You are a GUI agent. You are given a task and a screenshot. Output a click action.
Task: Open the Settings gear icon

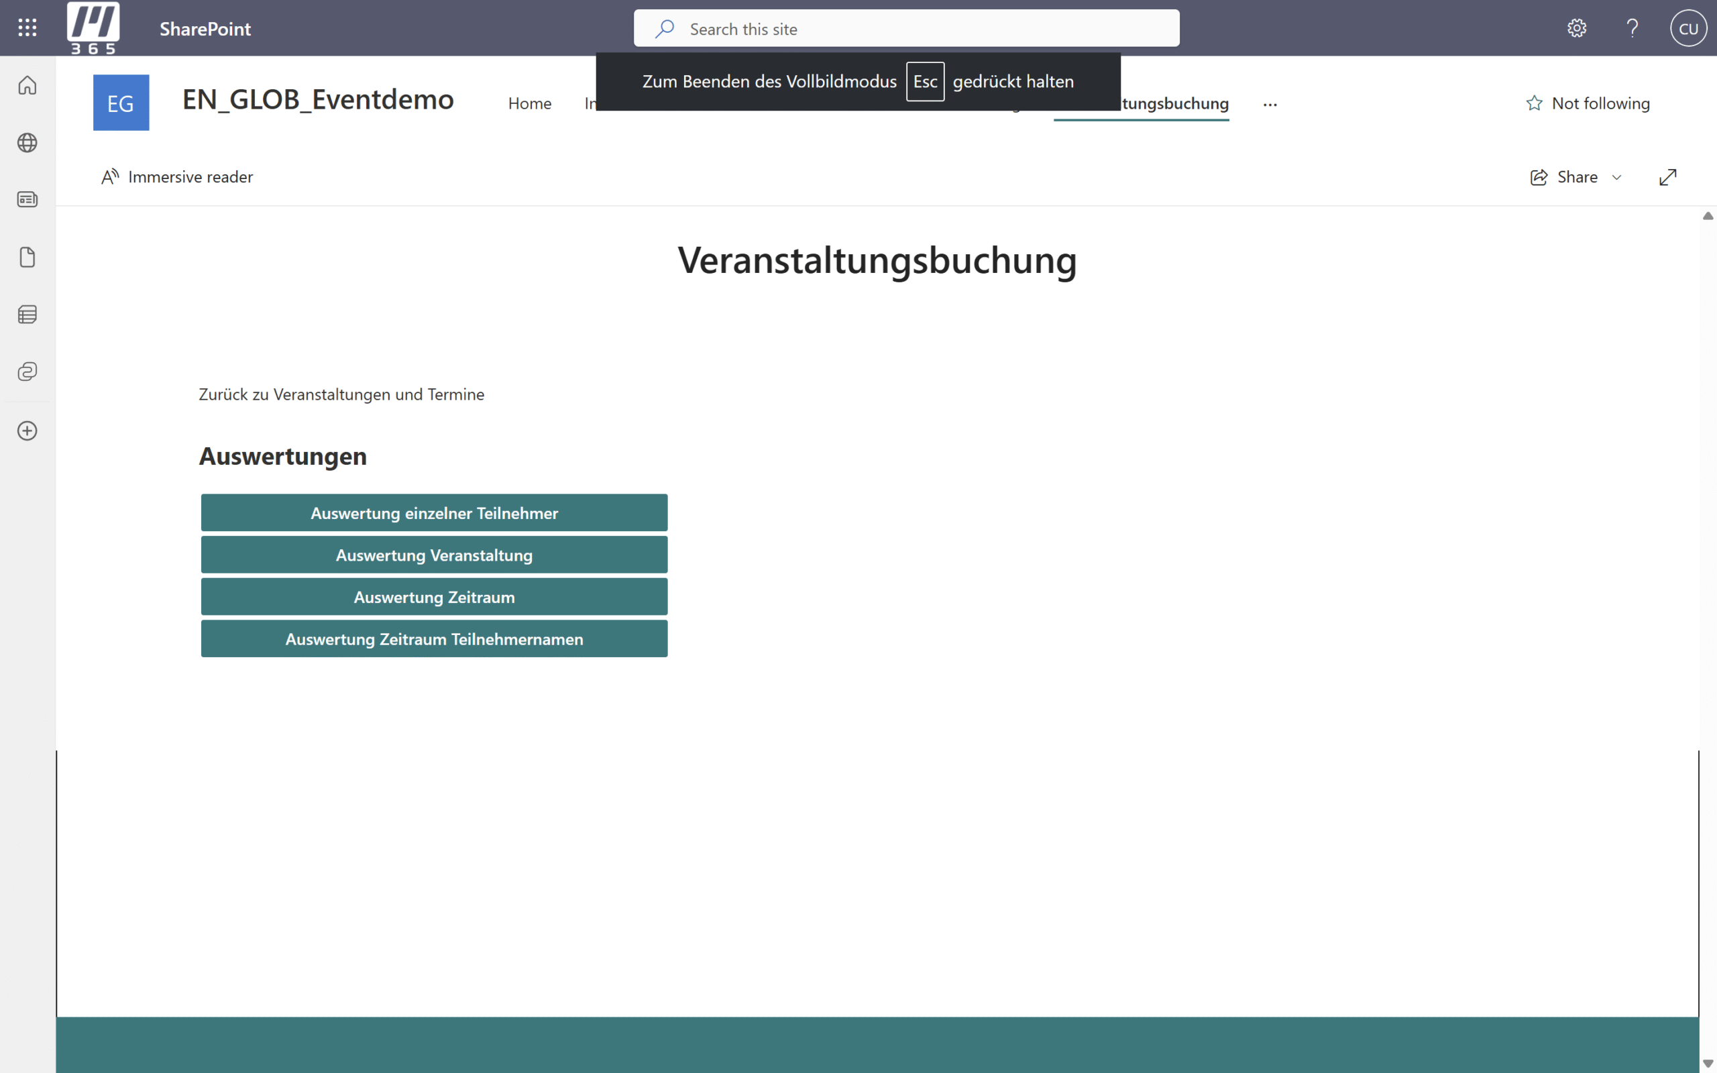[x=1577, y=28]
